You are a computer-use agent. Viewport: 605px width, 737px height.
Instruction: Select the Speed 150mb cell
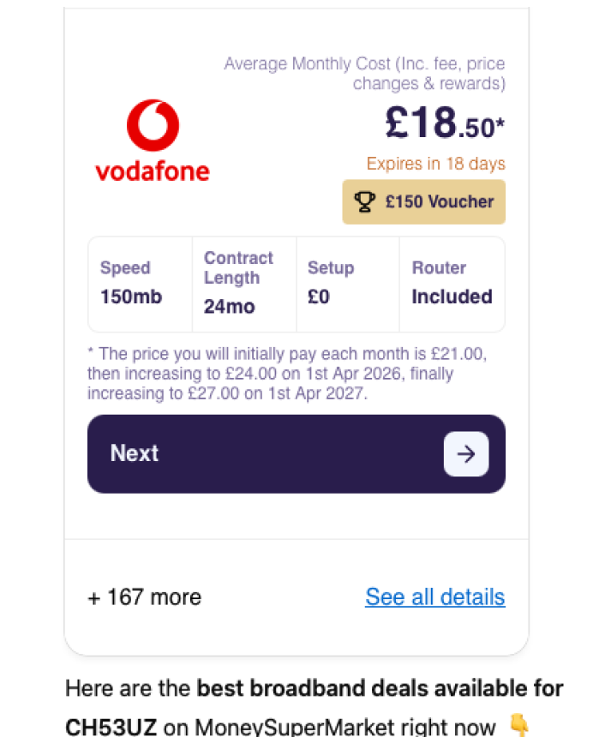[140, 284]
